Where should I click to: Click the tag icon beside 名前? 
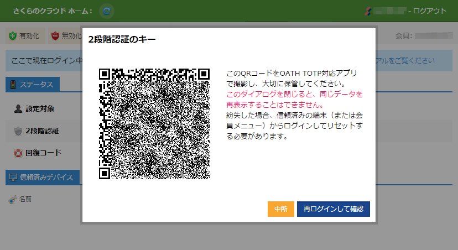(12, 199)
